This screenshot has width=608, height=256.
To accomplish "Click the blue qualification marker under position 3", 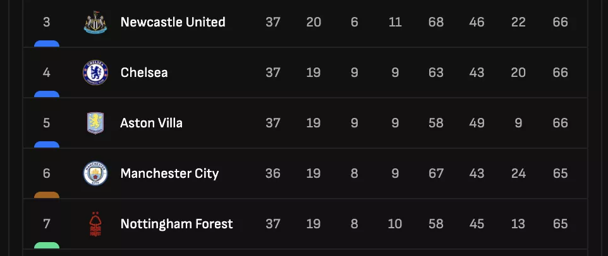I will (x=46, y=44).
